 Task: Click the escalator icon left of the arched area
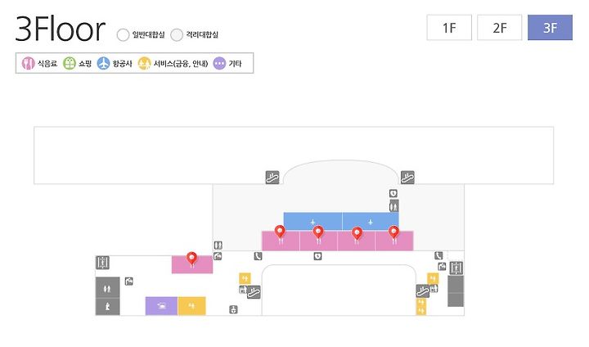coord(272,177)
